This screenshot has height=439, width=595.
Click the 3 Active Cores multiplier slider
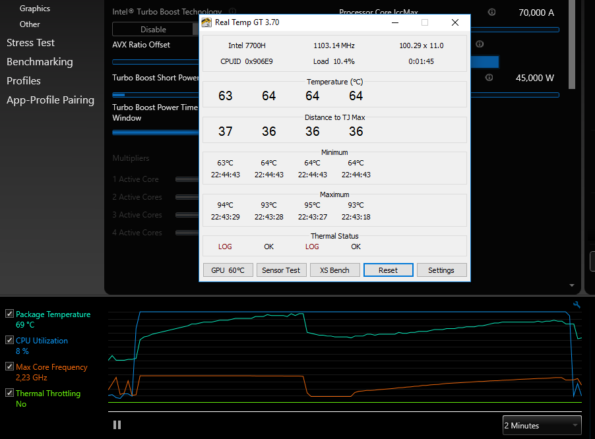(187, 215)
